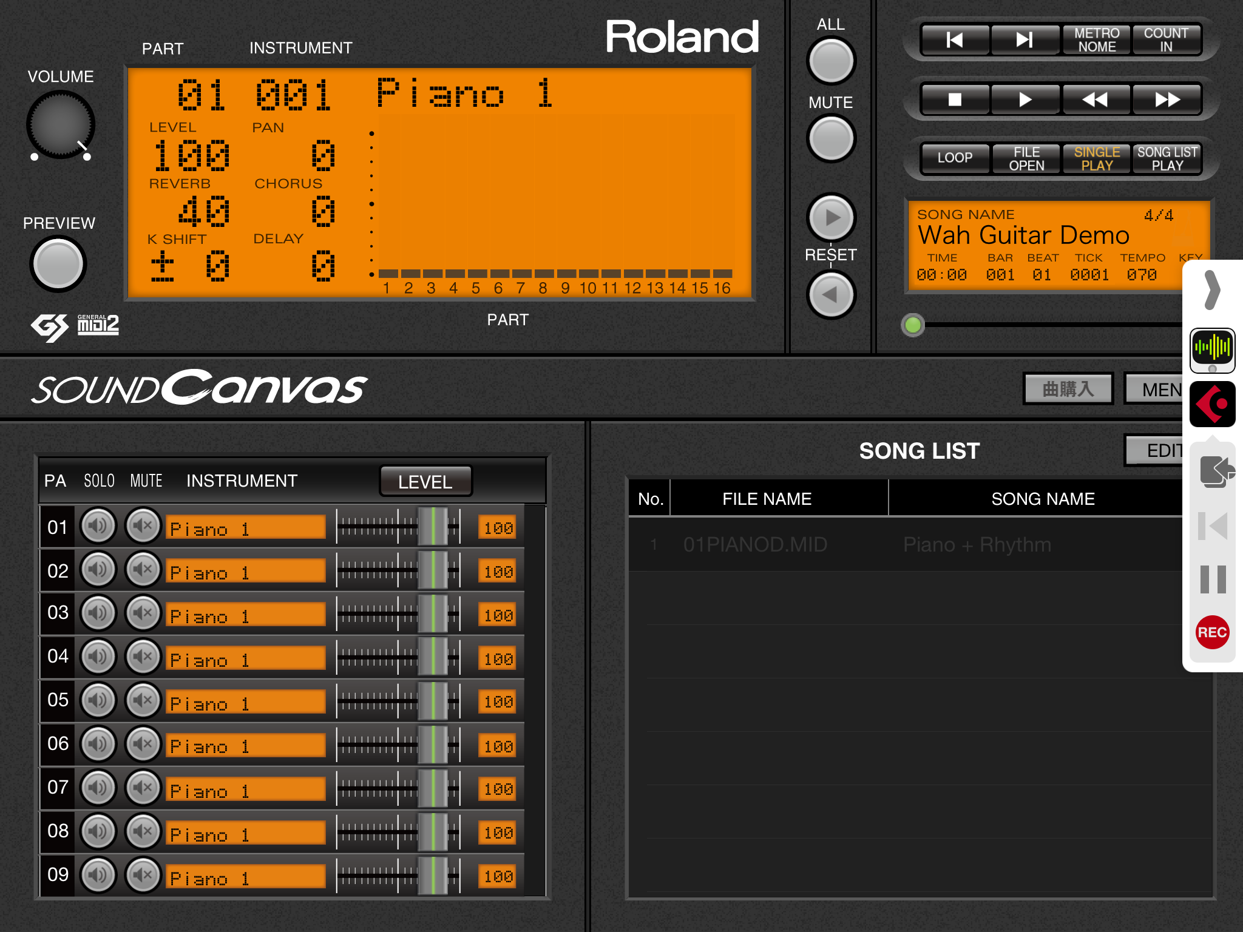The width and height of the screenshot is (1243, 932).
Task: Open the MENU button
Action: [1154, 389]
